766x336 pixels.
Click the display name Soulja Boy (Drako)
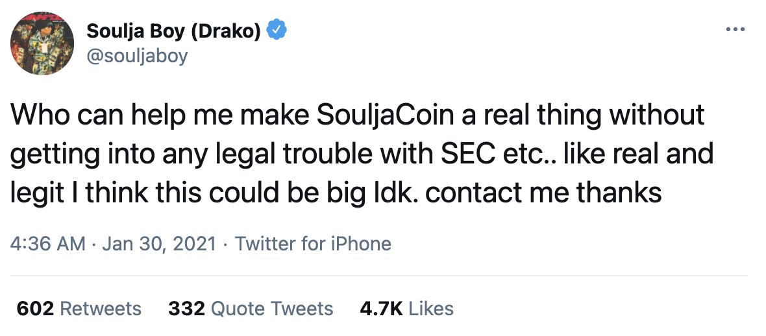coord(173,30)
